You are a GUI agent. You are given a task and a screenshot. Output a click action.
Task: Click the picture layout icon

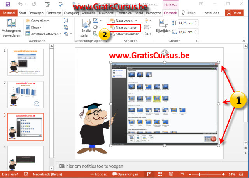tap(95, 34)
